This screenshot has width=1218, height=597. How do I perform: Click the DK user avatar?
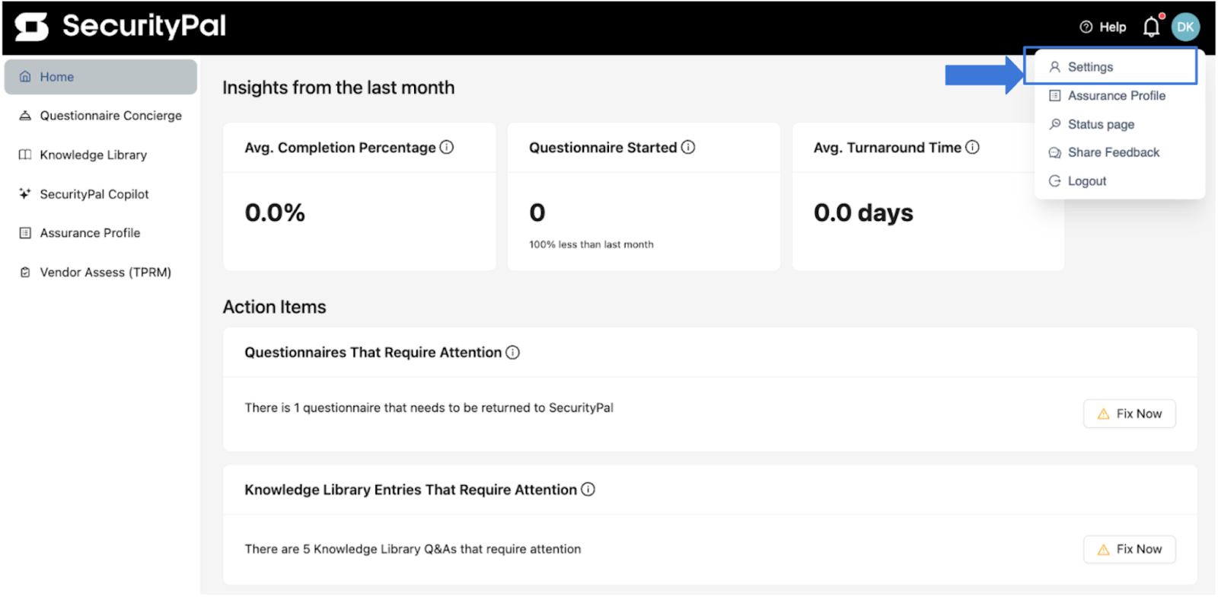pos(1185,27)
